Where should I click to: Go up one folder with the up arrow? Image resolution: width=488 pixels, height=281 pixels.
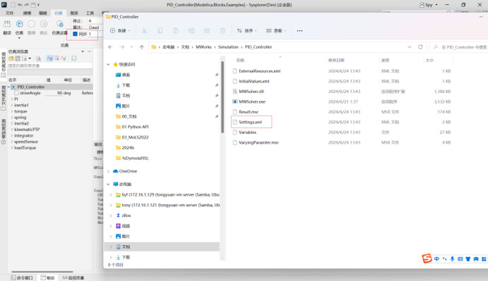click(x=142, y=47)
